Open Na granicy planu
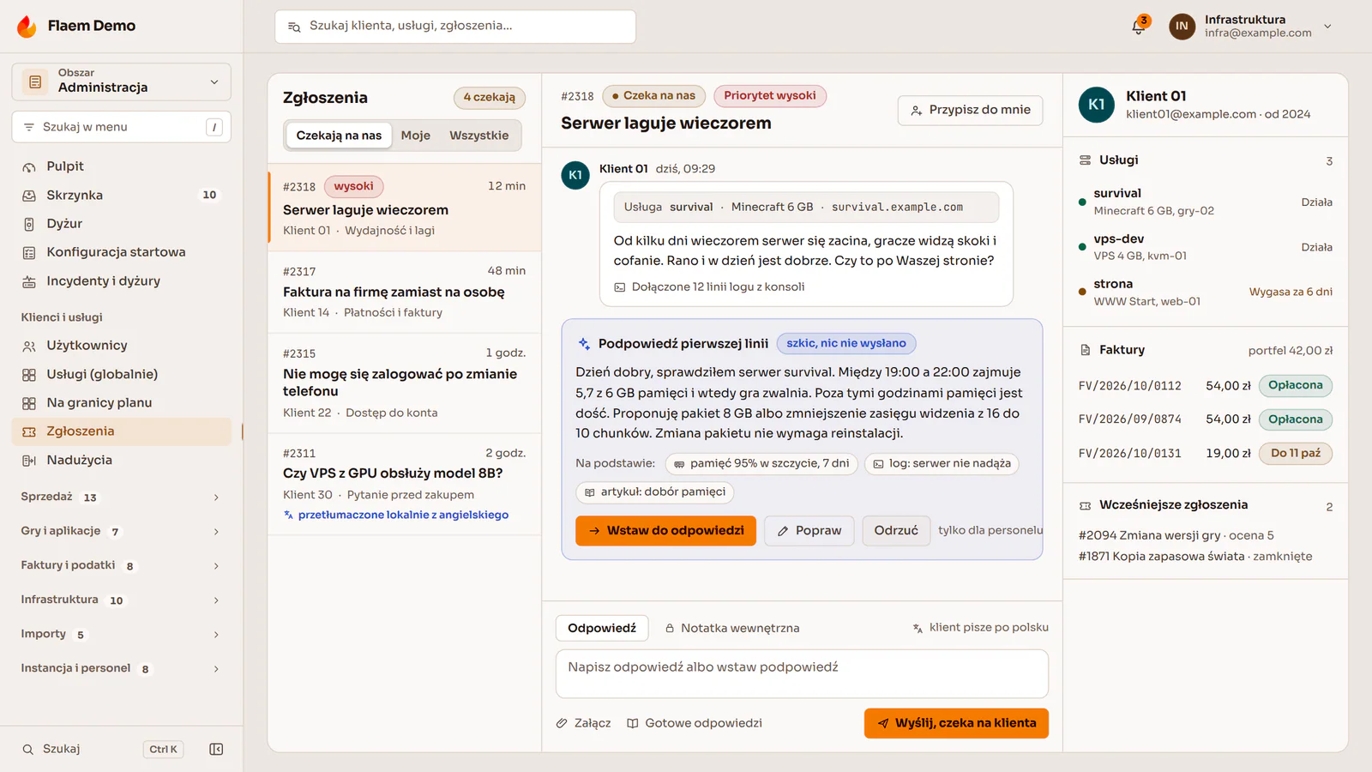This screenshot has width=1372, height=772. 122,402
